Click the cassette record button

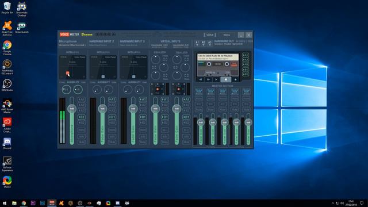pos(235,79)
